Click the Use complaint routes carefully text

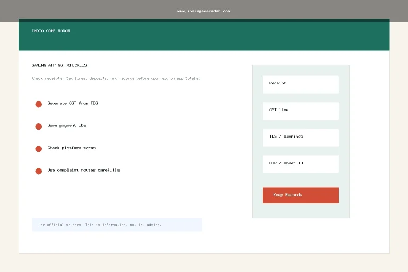click(x=83, y=170)
